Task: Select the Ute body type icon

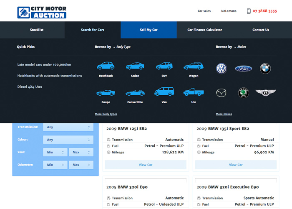Action: click(194, 92)
